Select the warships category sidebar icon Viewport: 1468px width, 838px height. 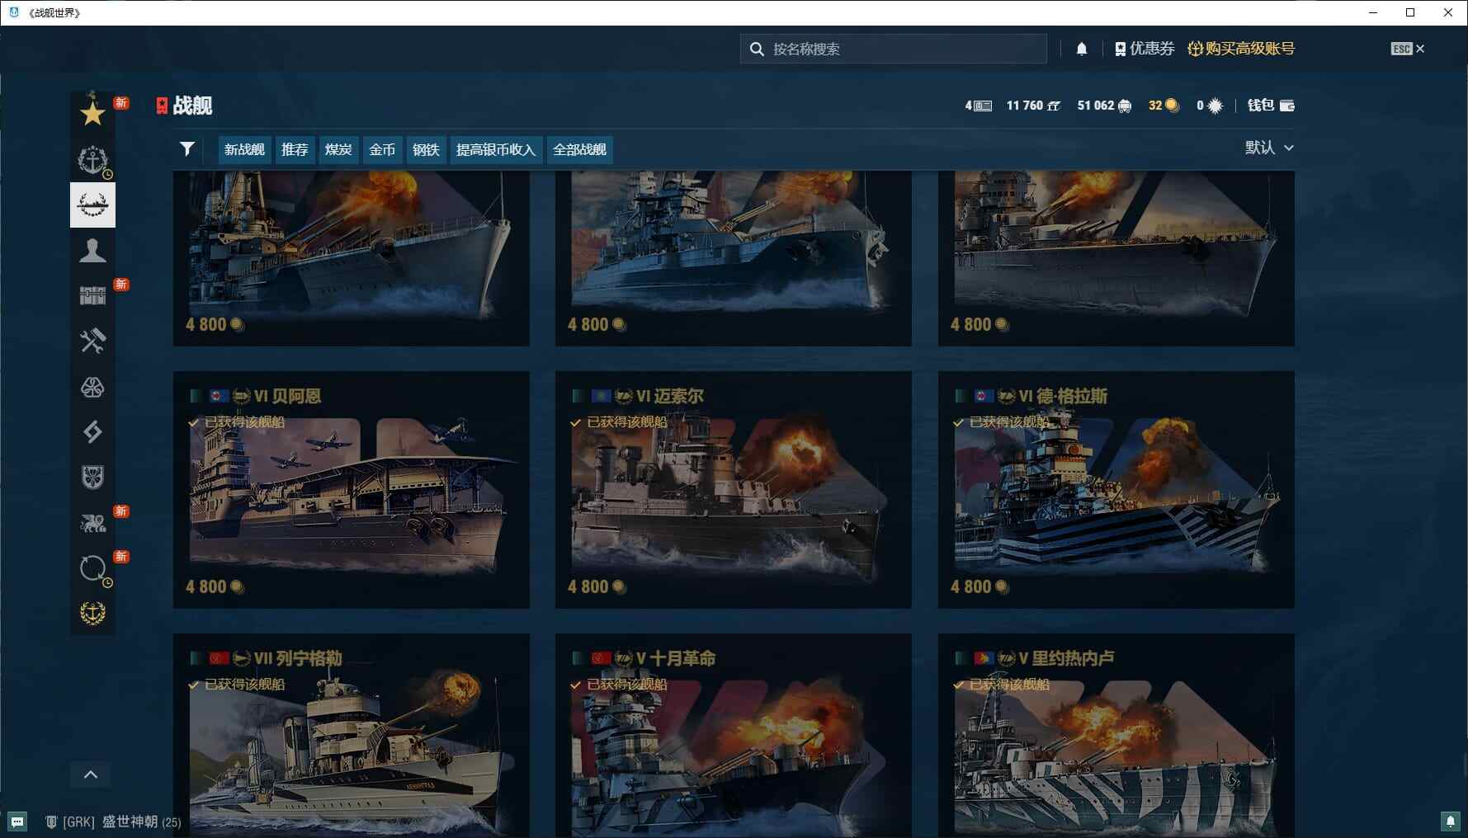point(92,205)
